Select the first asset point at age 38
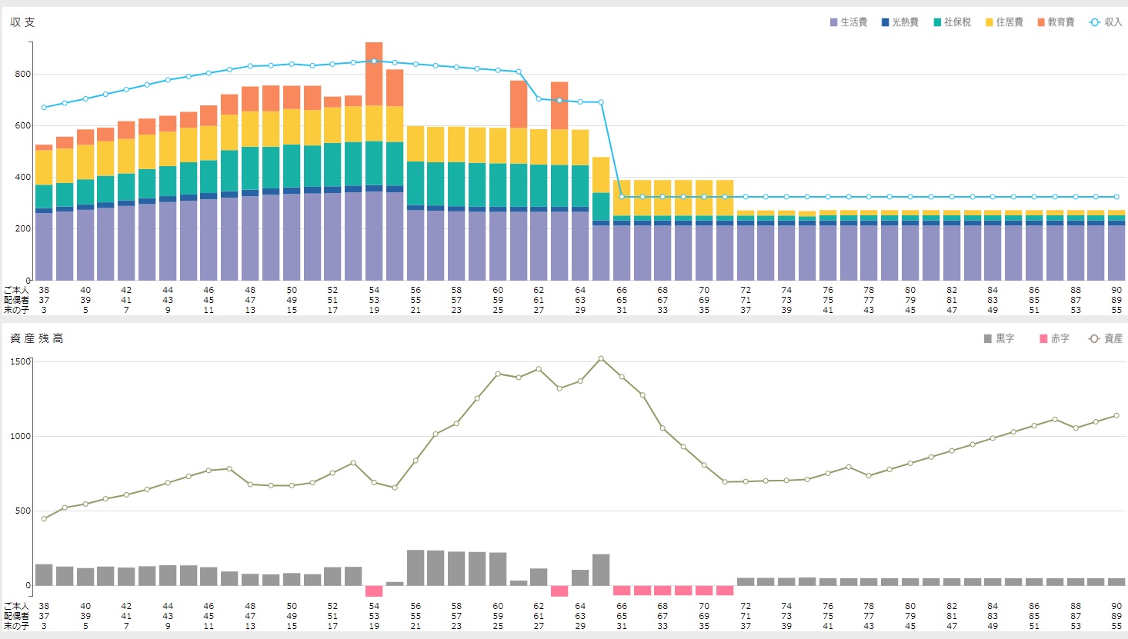Viewport: 1128px width, 639px height. pyautogui.click(x=44, y=518)
